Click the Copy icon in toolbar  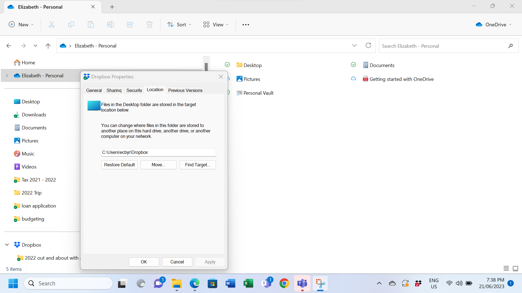tap(71, 25)
